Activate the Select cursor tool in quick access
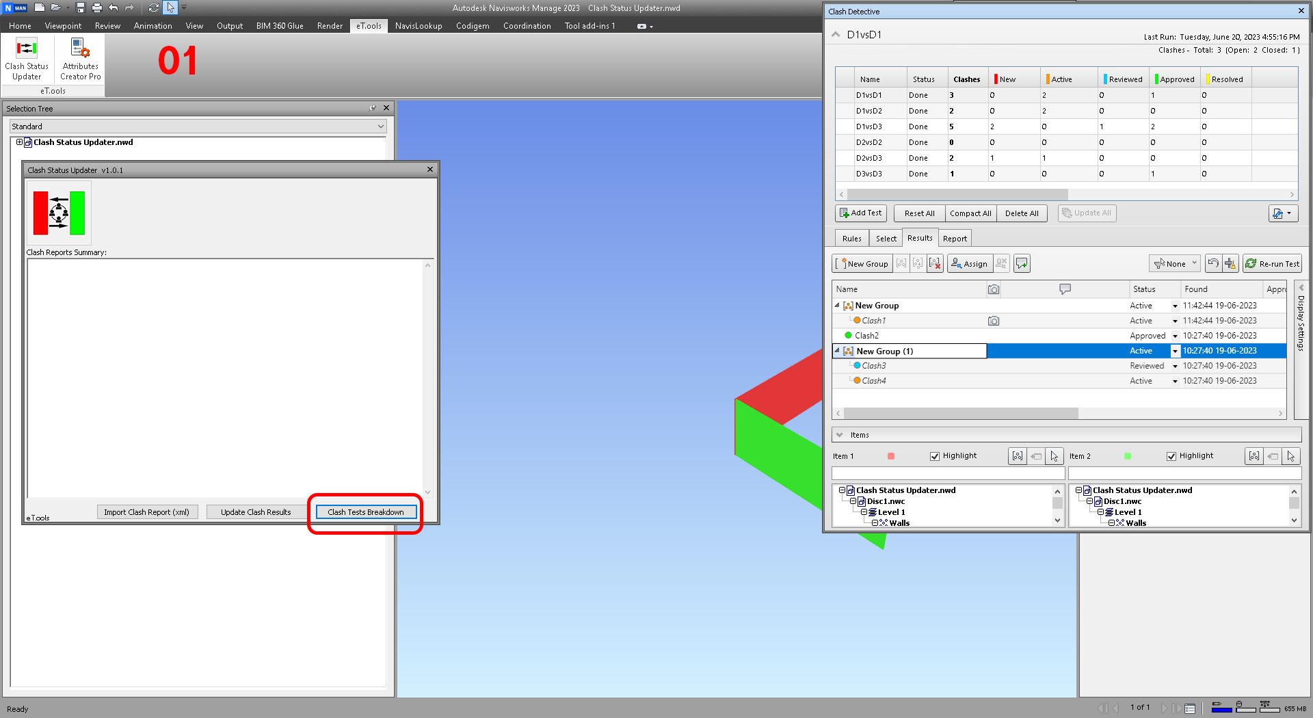The width and height of the screenshot is (1313, 718). point(170,8)
